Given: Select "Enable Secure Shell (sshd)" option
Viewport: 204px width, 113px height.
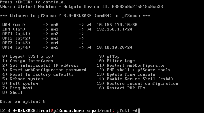Looking at the screenshot, I should coord(140,79).
